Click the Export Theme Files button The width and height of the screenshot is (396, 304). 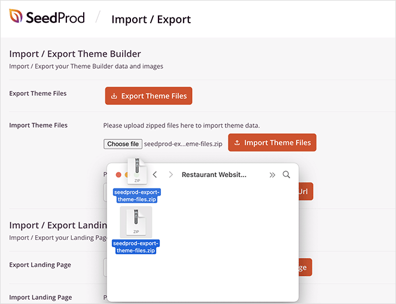148,96
